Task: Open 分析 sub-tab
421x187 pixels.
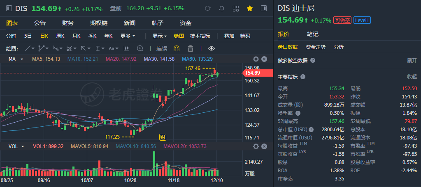Action: pyautogui.click(x=339, y=47)
